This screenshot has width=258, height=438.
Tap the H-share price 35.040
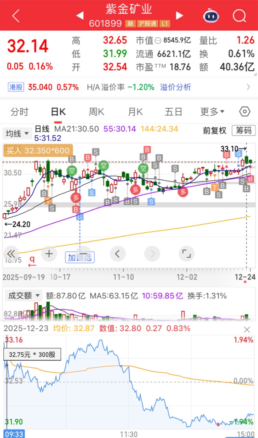click(x=40, y=87)
